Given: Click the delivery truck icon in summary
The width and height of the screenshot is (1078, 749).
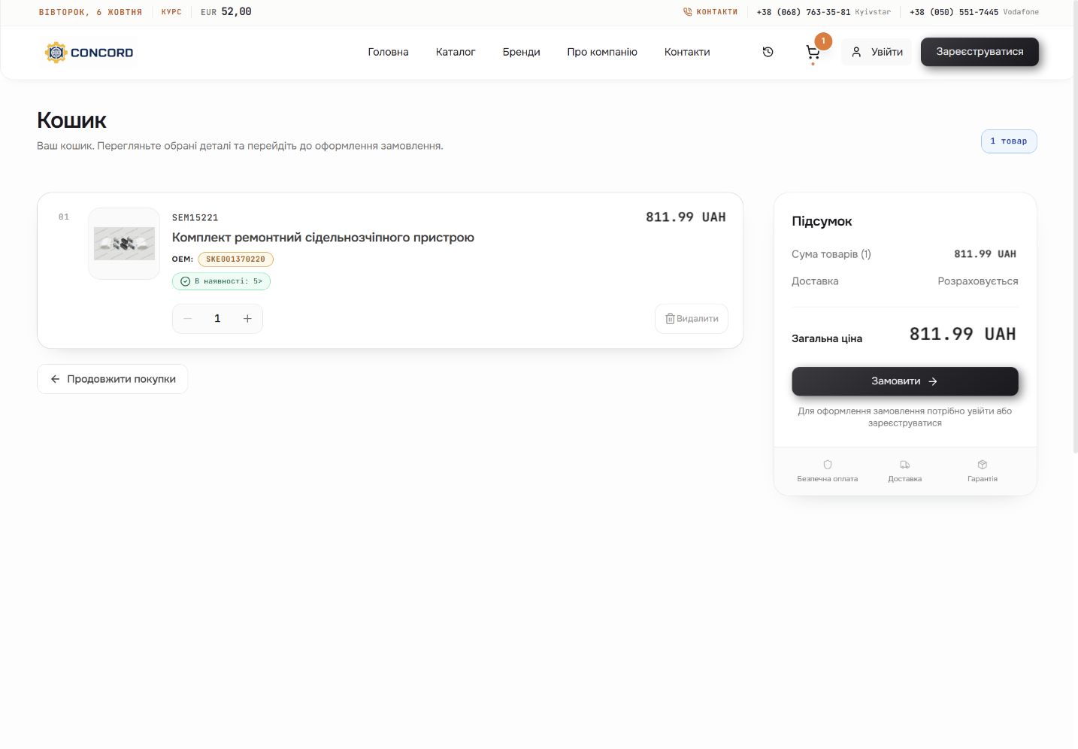Looking at the screenshot, I should (905, 465).
